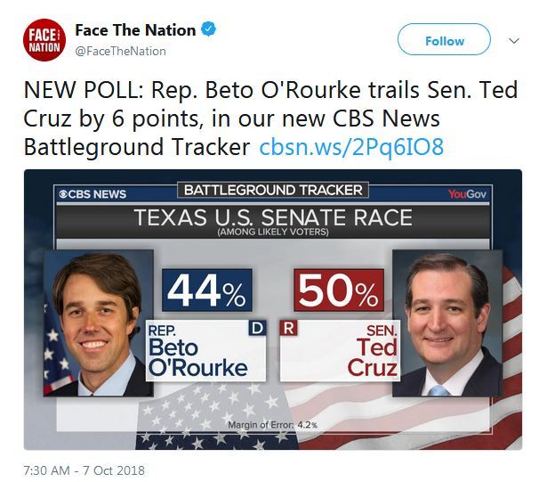Click the blue 44% box
Screen dimensions: 539x482
pyautogui.click(x=207, y=290)
